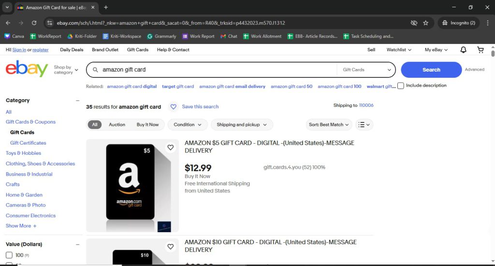Expand the My eBay dropdown

tap(436, 50)
